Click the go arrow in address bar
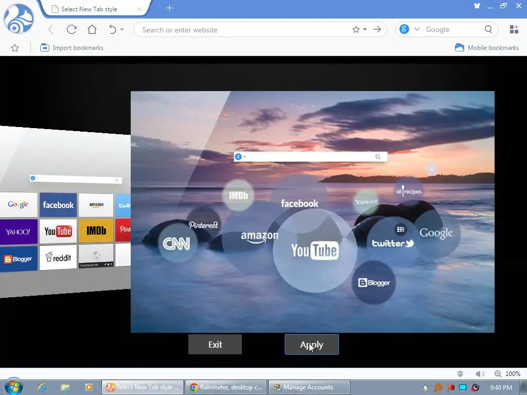527x395 pixels. [x=377, y=29]
